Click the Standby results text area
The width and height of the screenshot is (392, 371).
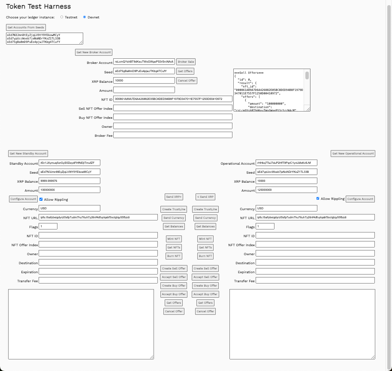click(81, 324)
